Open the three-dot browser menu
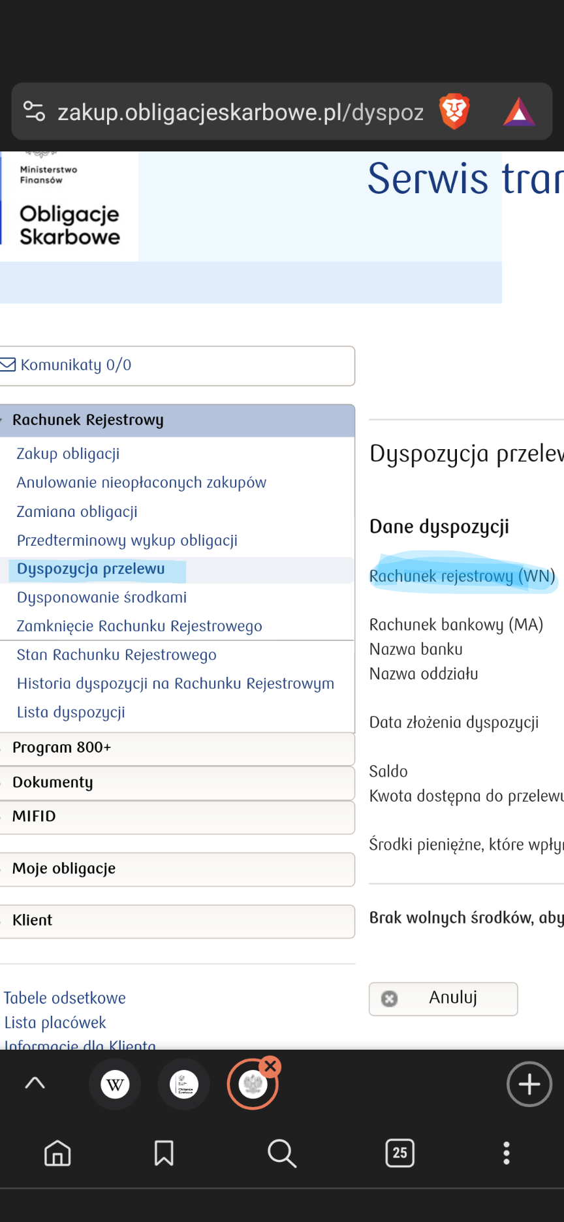The image size is (564, 1222). click(506, 1153)
